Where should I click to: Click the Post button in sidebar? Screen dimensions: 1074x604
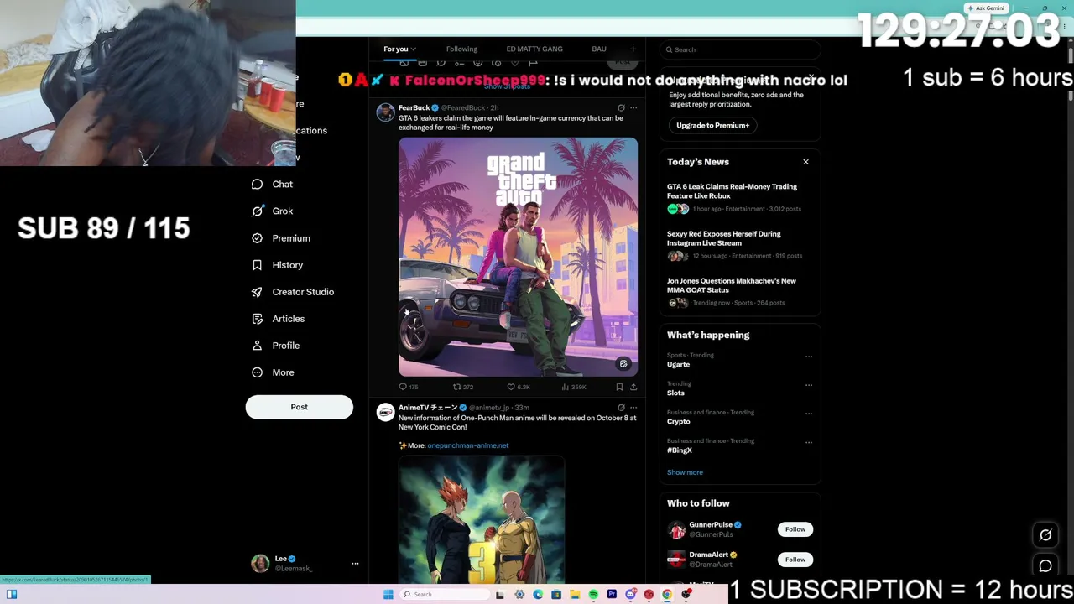[x=300, y=407]
